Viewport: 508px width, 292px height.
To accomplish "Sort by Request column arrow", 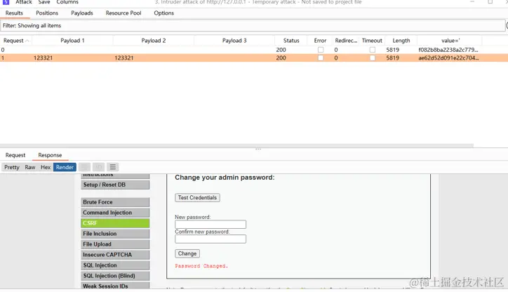I will pyautogui.click(x=27, y=41).
